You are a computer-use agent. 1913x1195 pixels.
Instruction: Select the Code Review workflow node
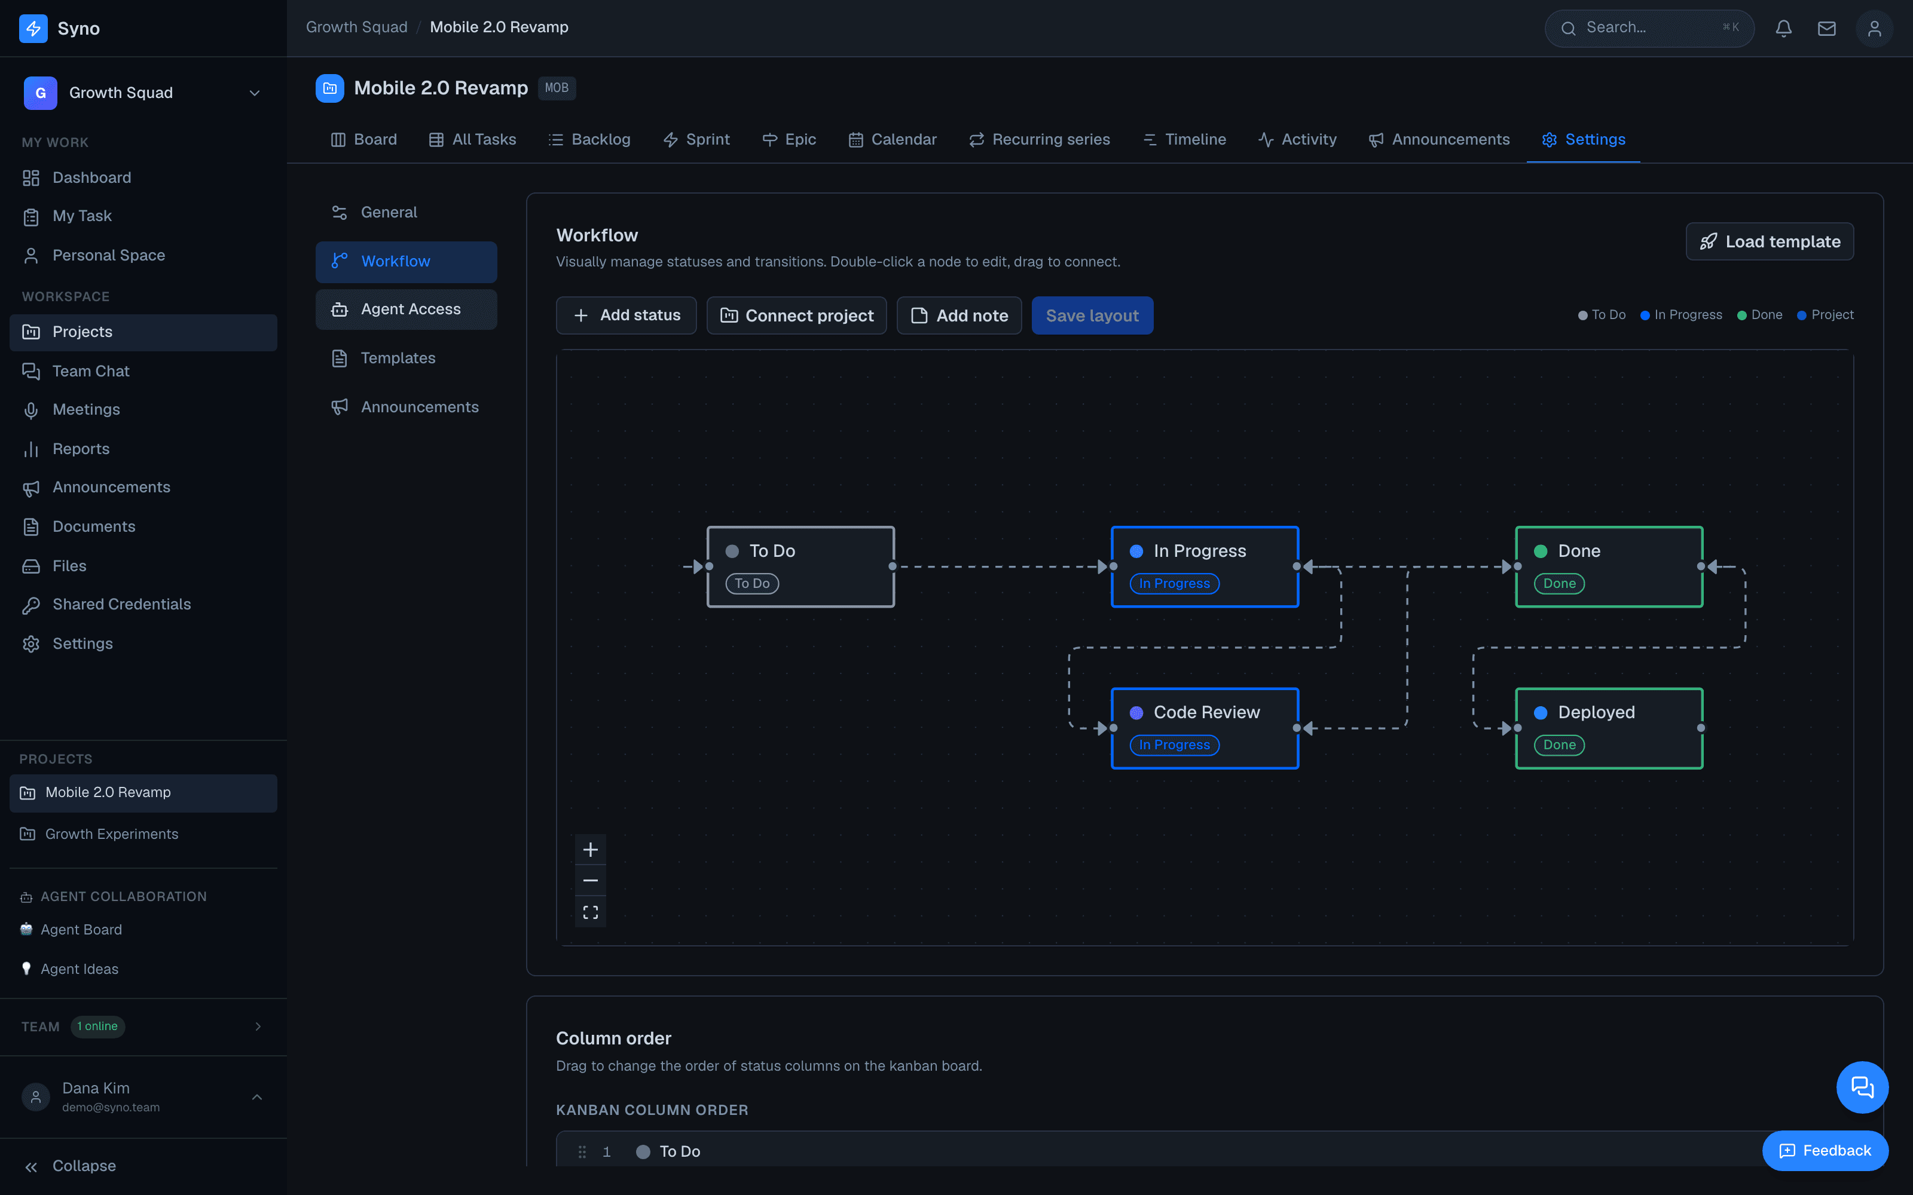[x=1205, y=728]
